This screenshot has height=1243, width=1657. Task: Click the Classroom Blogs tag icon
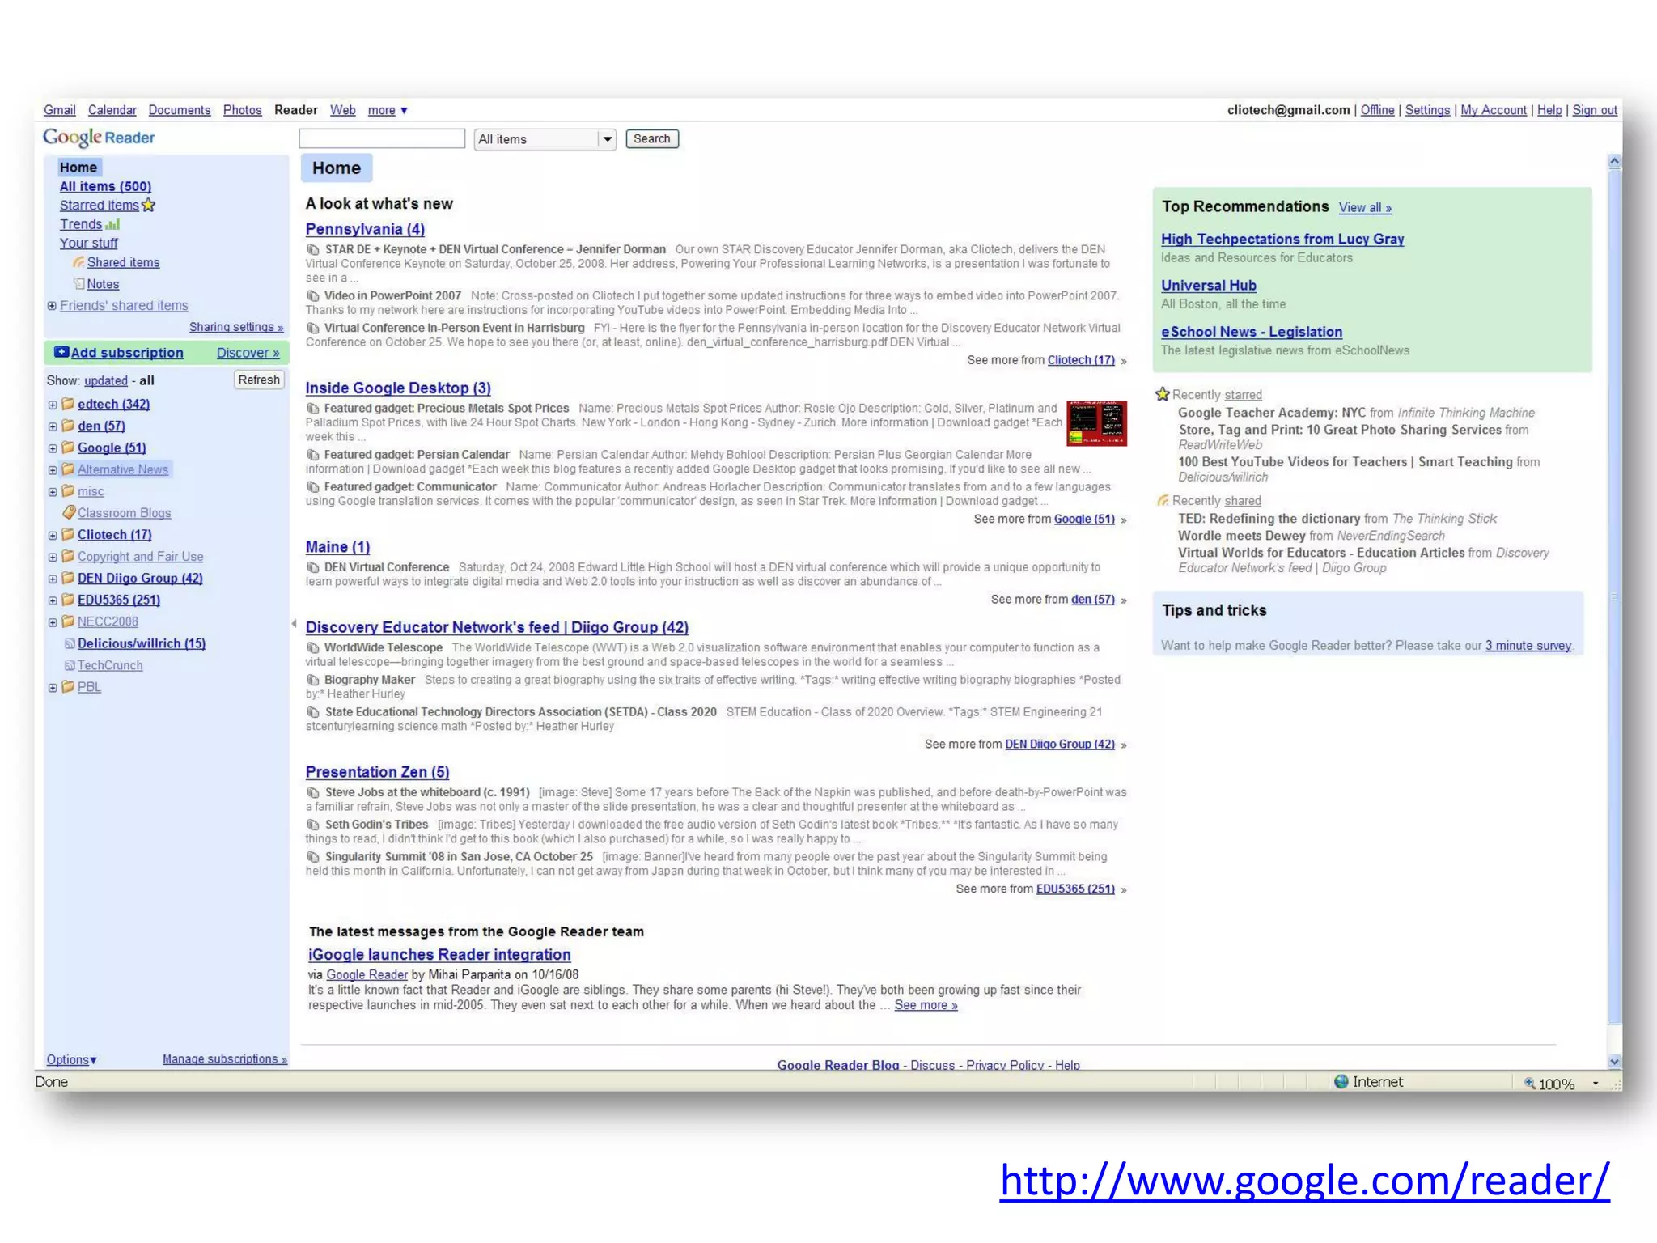(69, 512)
